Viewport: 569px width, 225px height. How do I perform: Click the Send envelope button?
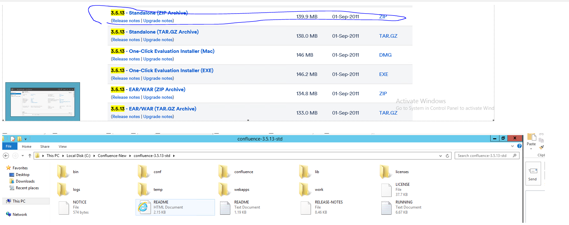[x=533, y=173]
